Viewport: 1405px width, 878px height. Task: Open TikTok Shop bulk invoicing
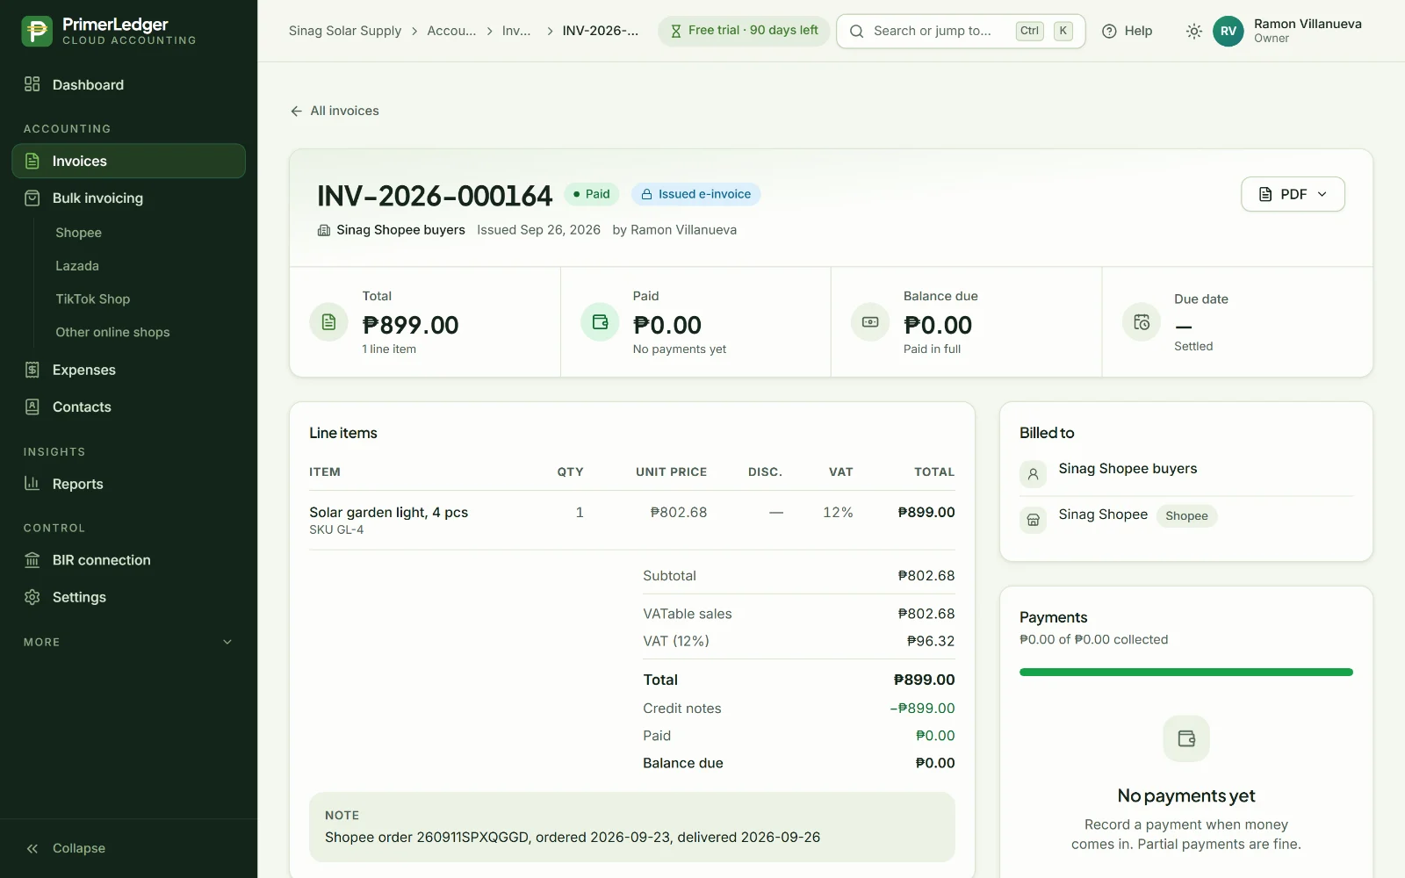click(x=92, y=299)
